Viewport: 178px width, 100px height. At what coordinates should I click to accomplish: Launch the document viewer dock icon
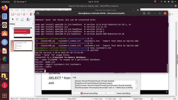click(4, 16)
